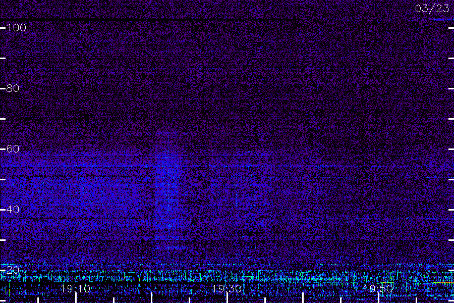This screenshot has height=303, width=454.
Task: Click the 100 frequency axis label
Action: 17,28
